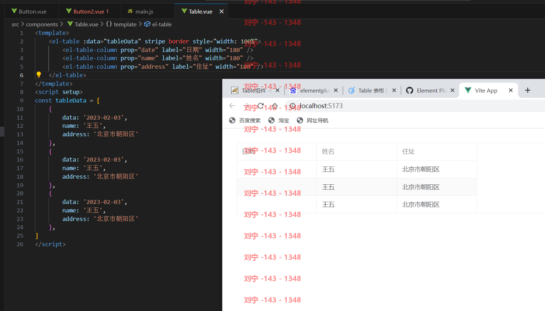Click the Vue icon on Button.vue tab
545x311 pixels.
[x=14, y=11]
